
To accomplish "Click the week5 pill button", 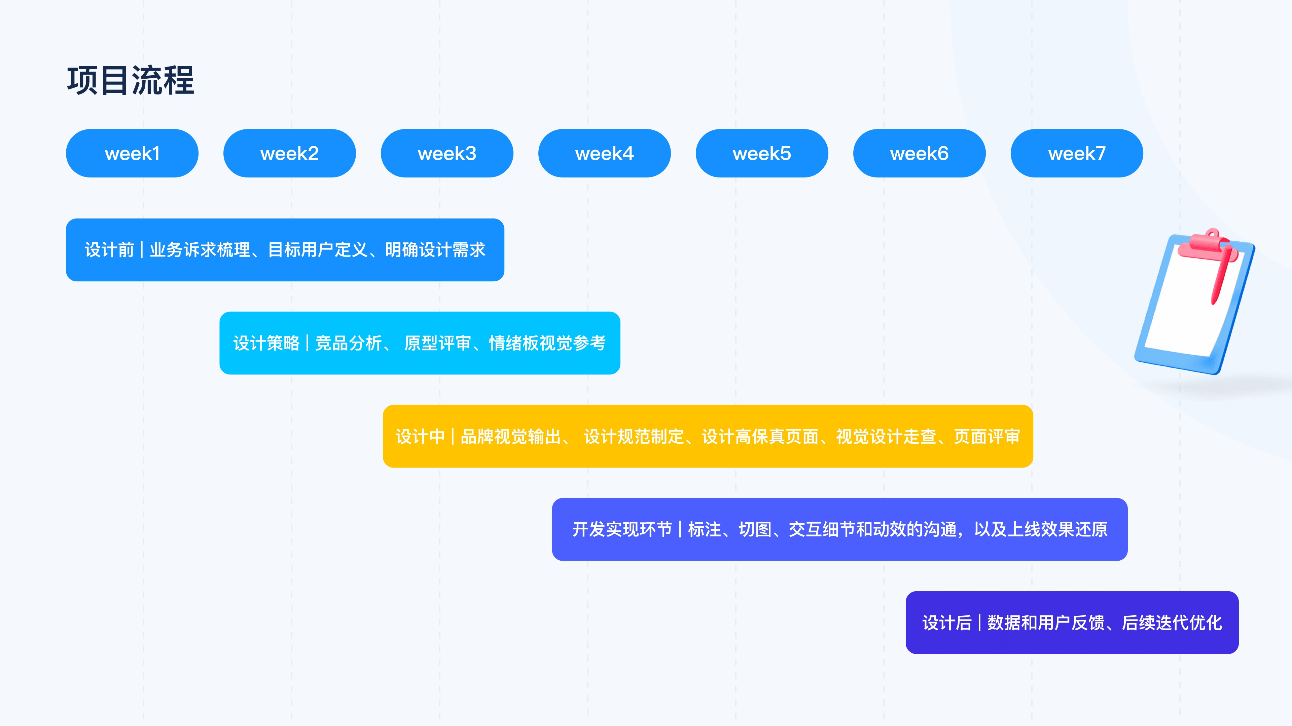I will [x=762, y=153].
